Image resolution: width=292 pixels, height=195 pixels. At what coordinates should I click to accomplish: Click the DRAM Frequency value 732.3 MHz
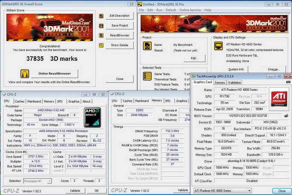point(172,131)
